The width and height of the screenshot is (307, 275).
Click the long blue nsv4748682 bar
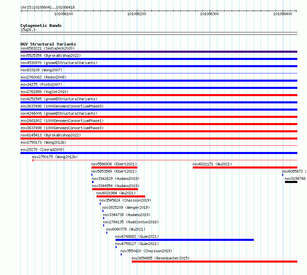pos(185,240)
